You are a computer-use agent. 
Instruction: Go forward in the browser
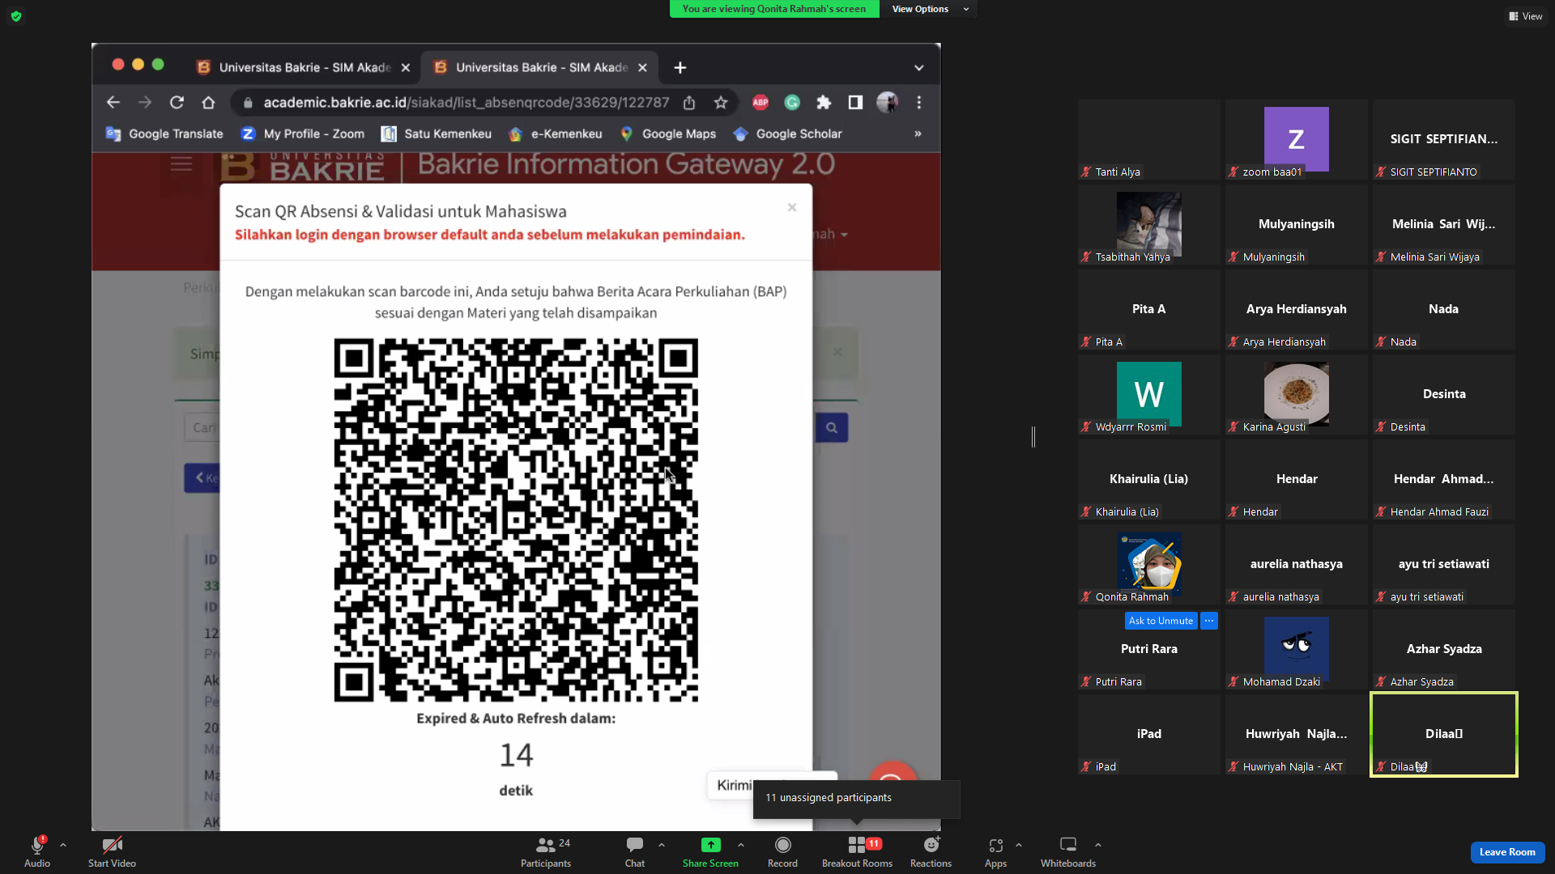coord(145,102)
